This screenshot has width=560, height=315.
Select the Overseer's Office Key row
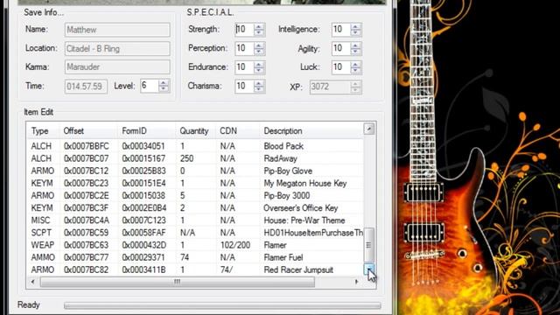click(x=195, y=208)
